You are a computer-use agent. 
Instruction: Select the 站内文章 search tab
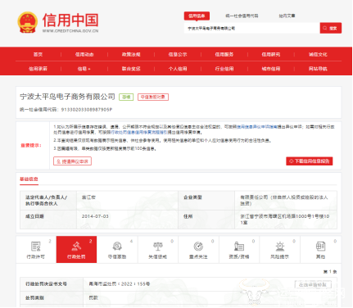[287, 16]
